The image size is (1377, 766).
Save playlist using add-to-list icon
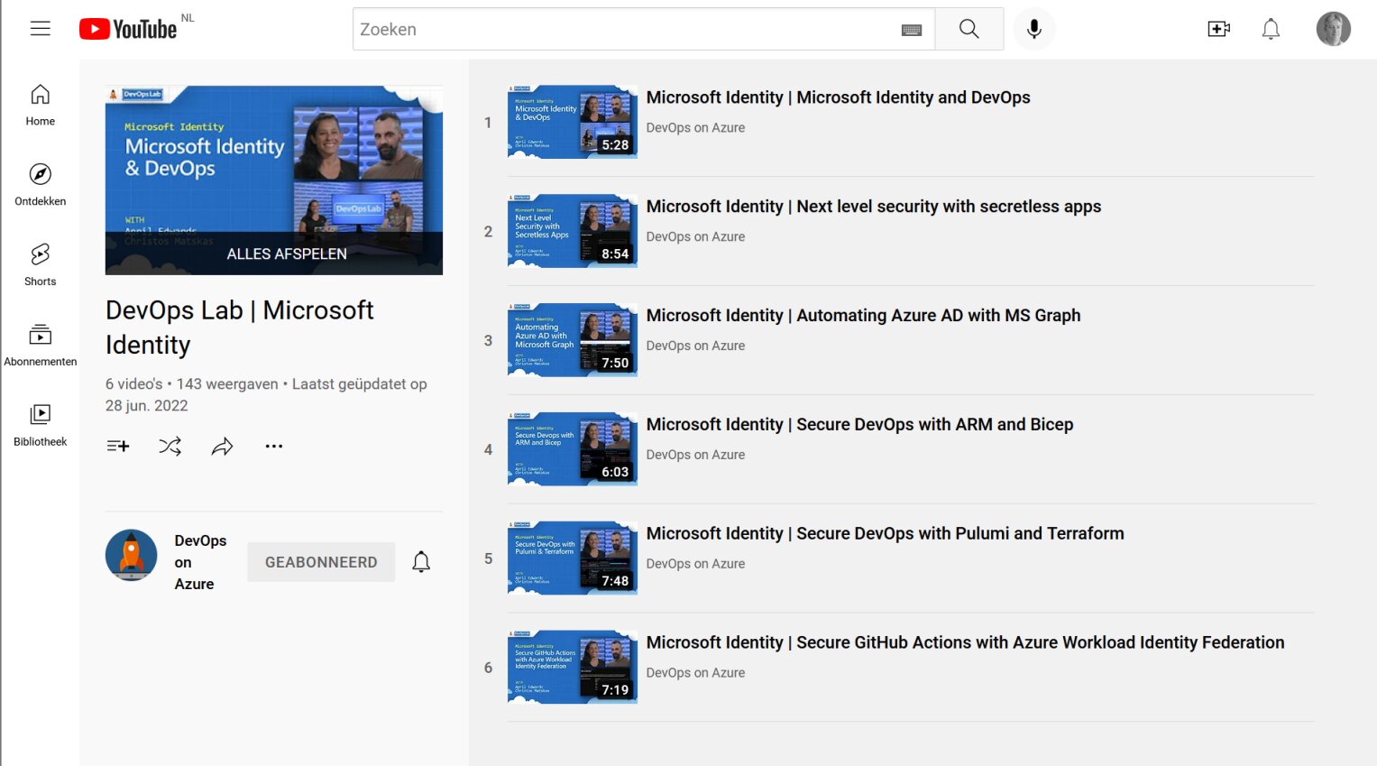click(118, 446)
